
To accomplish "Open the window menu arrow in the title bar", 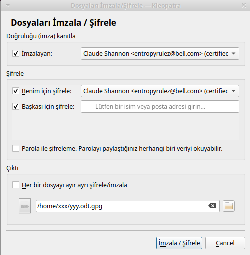I will [x=7, y=6].
